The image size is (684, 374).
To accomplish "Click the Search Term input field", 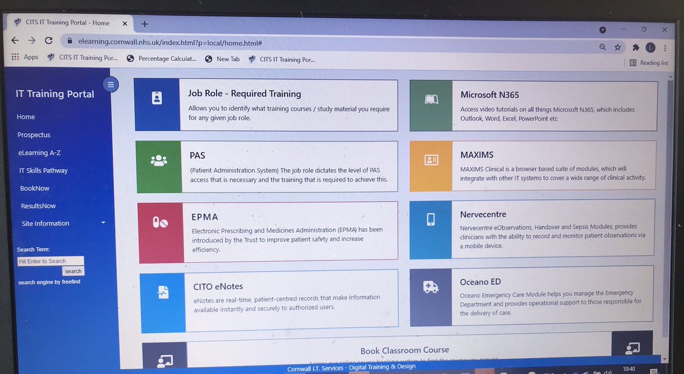I will coord(51,261).
